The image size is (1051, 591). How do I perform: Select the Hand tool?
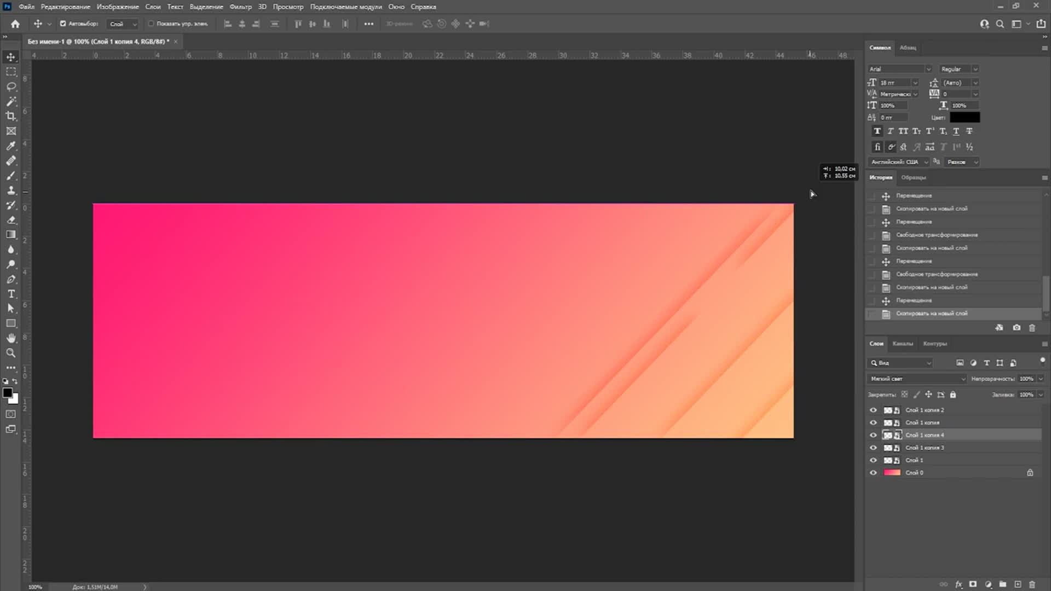(11, 338)
